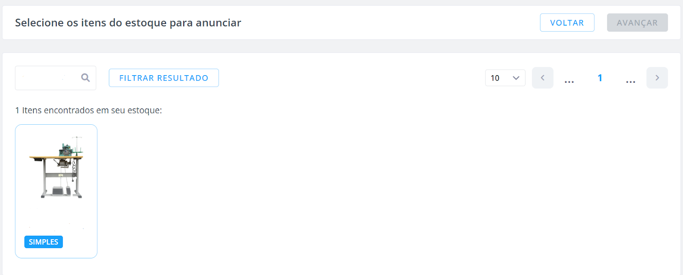683x275 pixels.
Task: Click the SIMPLES badge on product card
Action: pyautogui.click(x=44, y=242)
